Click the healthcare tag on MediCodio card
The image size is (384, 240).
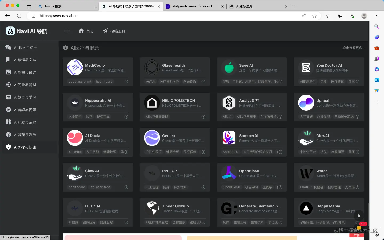(104, 82)
